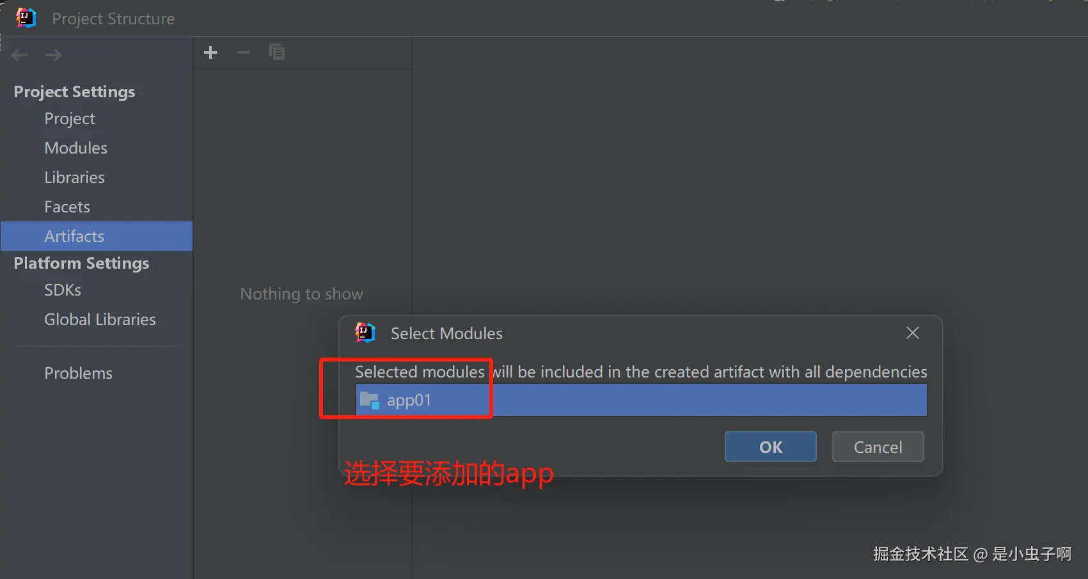Go forward with the right arrow
1088x579 pixels.
click(54, 55)
